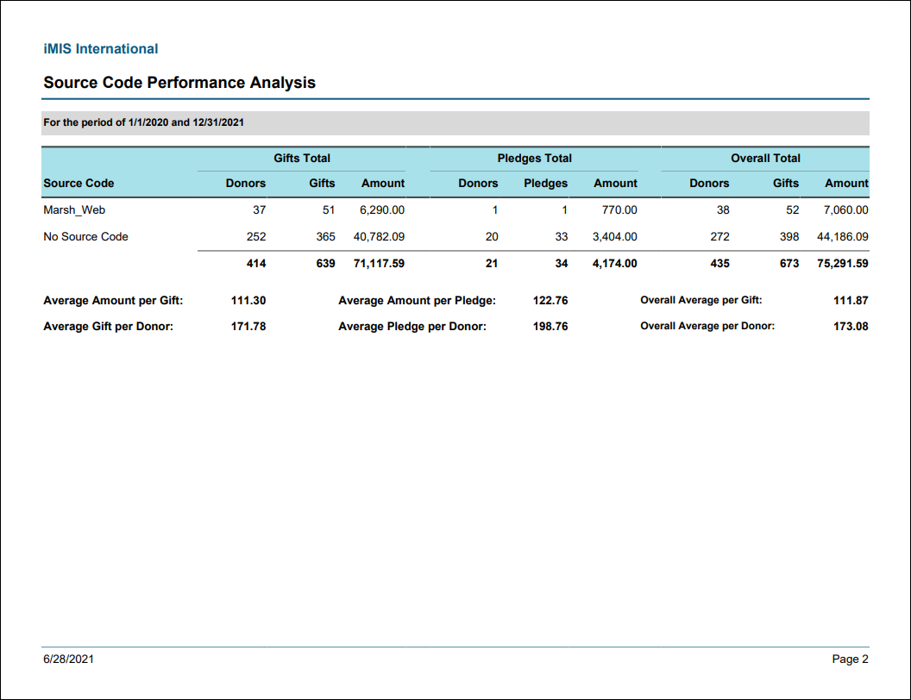911x700 pixels.
Task: Click Donors header under Pledges Total
Action: 478,183
